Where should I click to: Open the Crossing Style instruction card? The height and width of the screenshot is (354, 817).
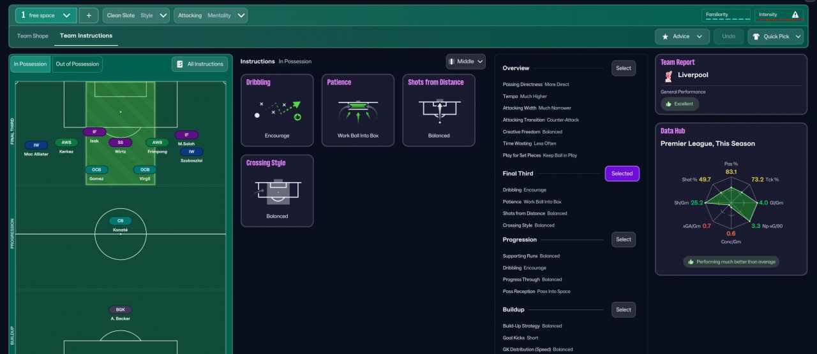pos(277,191)
